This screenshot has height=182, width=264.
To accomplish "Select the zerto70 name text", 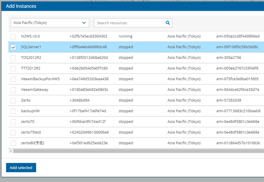I will click(28, 121).
